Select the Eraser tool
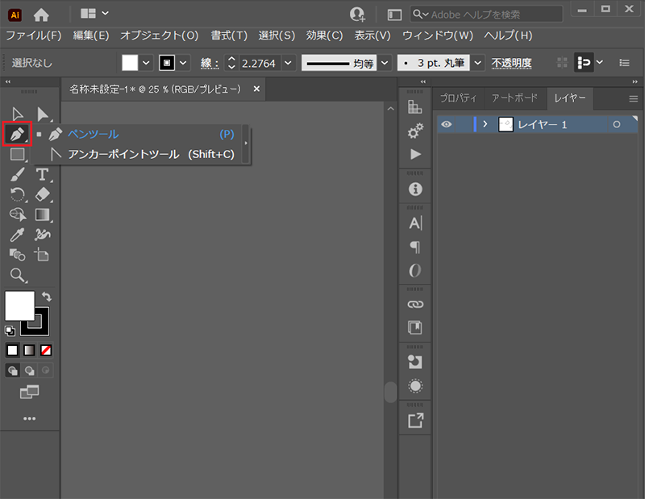The width and height of the screenshot is (645, 499). [x=43, y=194]
